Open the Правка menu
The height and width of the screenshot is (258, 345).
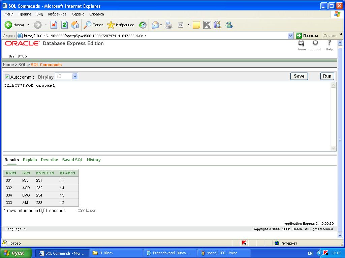tap(25, 14)
